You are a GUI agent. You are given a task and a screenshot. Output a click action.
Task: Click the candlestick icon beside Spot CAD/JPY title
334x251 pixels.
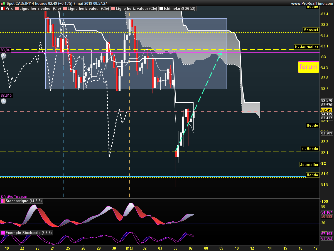coord(3,3)
